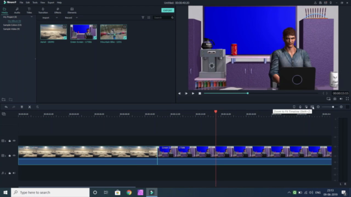Delete the selected clip with the trash icon

point(22,107)
